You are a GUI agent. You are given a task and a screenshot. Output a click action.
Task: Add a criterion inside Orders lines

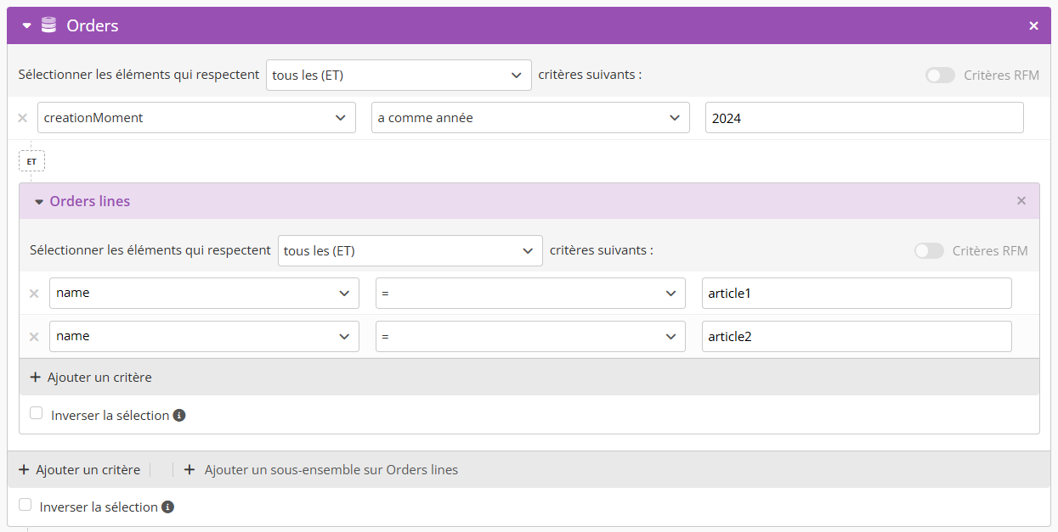tap(91, 377)
